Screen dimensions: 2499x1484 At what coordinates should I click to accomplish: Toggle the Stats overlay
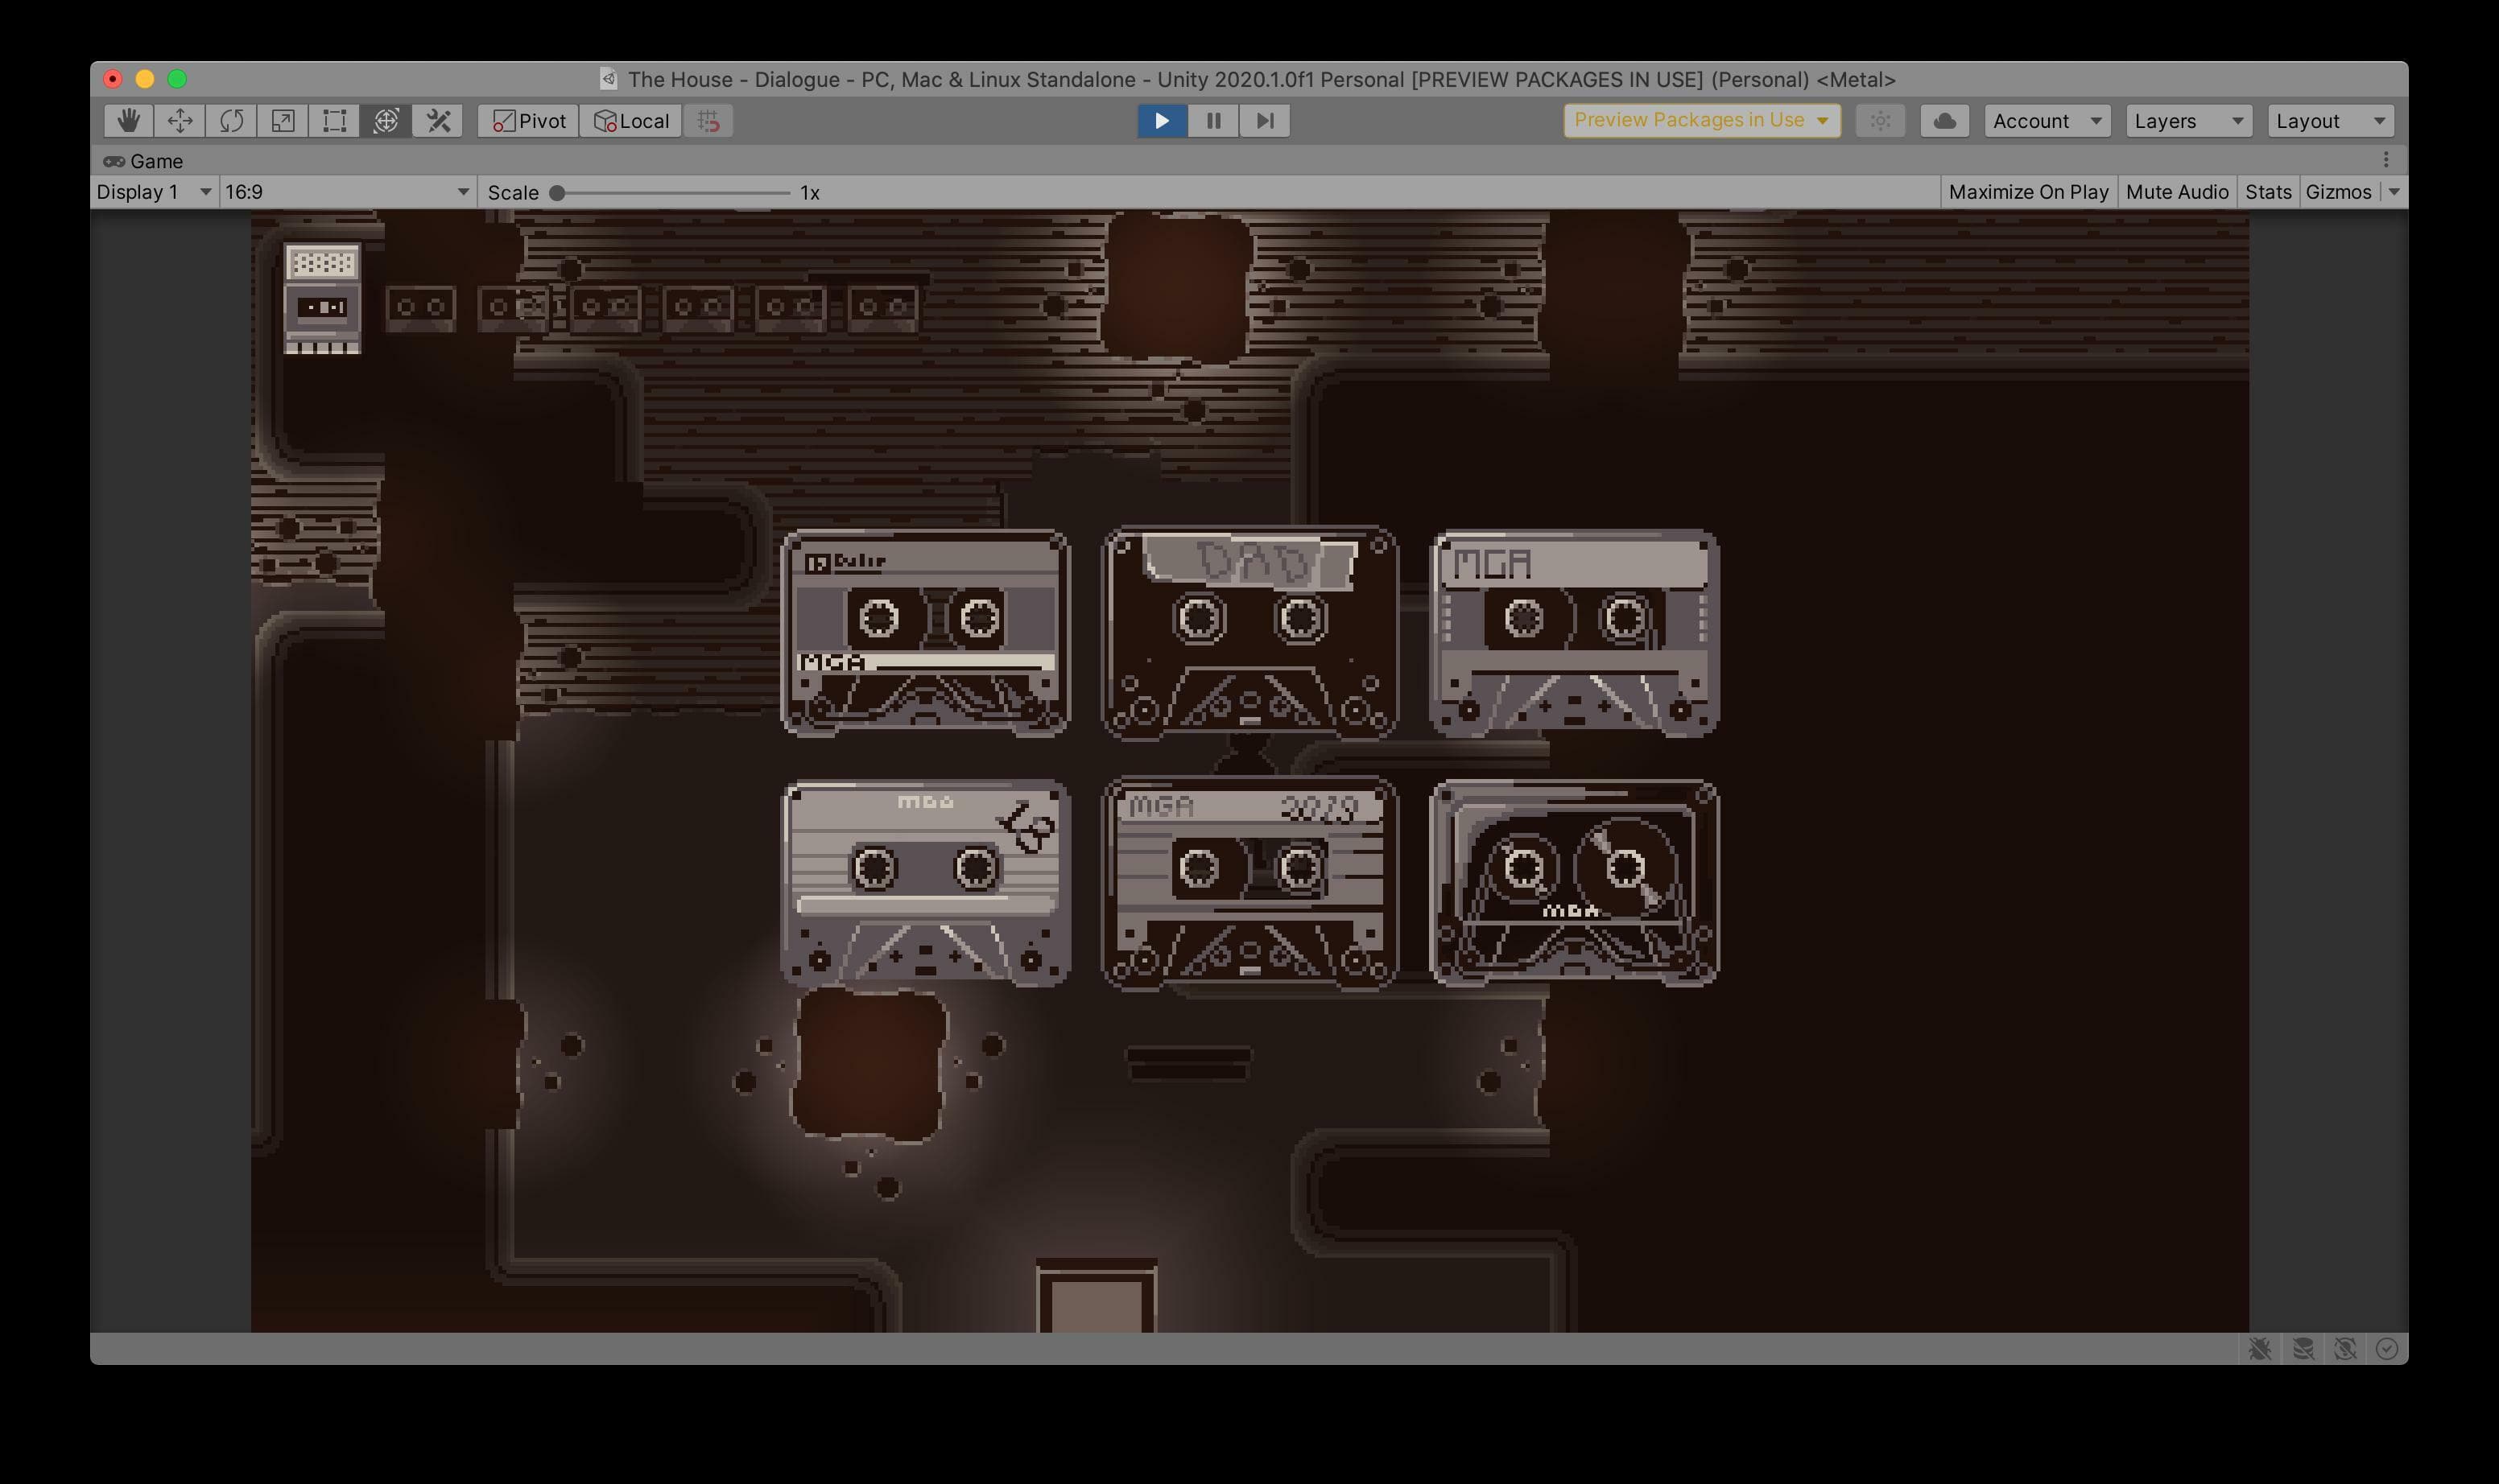click(x=2268, y=192)
